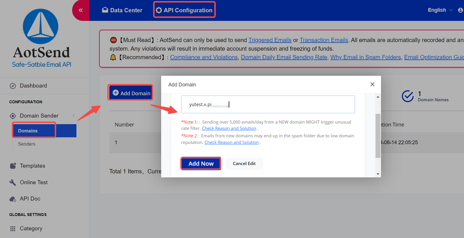This screenshot has height=238, width=464.
Task: Select Senders submenu item
Action: [x=27, y=144]
